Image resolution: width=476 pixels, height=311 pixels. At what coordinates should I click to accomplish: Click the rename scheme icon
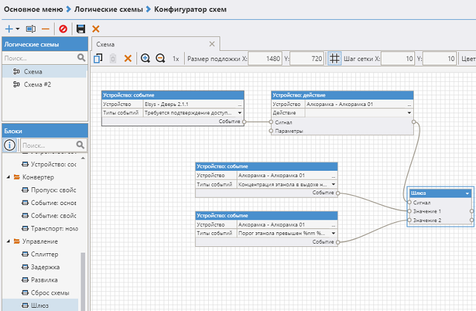tap(30, 29)
